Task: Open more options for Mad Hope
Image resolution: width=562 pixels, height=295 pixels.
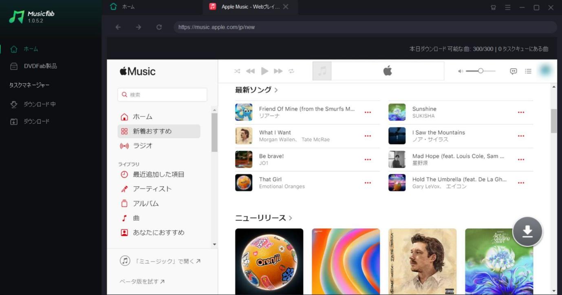Action: pyautogui.click(x=521, y=160)
